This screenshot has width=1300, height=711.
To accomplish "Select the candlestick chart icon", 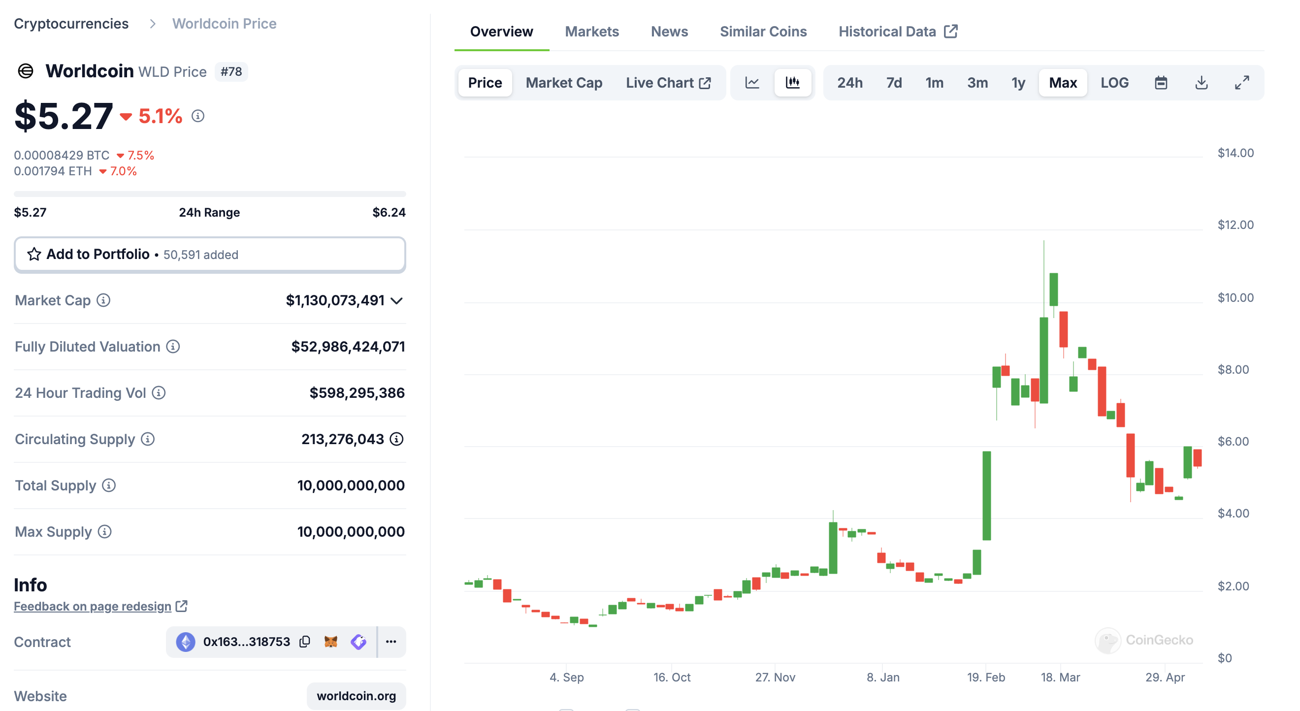I will pyautogui.click(x=792, y=83).
